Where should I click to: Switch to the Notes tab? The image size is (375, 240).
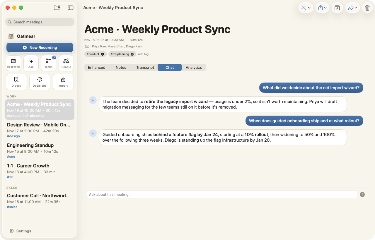point(121,67)
